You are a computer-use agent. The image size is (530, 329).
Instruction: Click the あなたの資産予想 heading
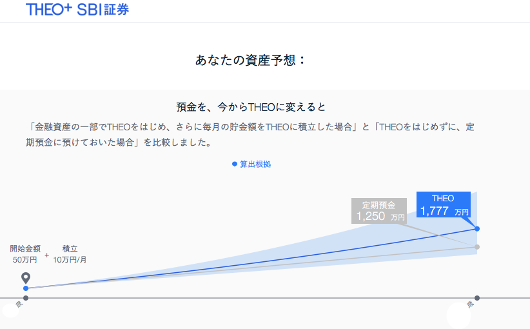click(x=250, y=60)
